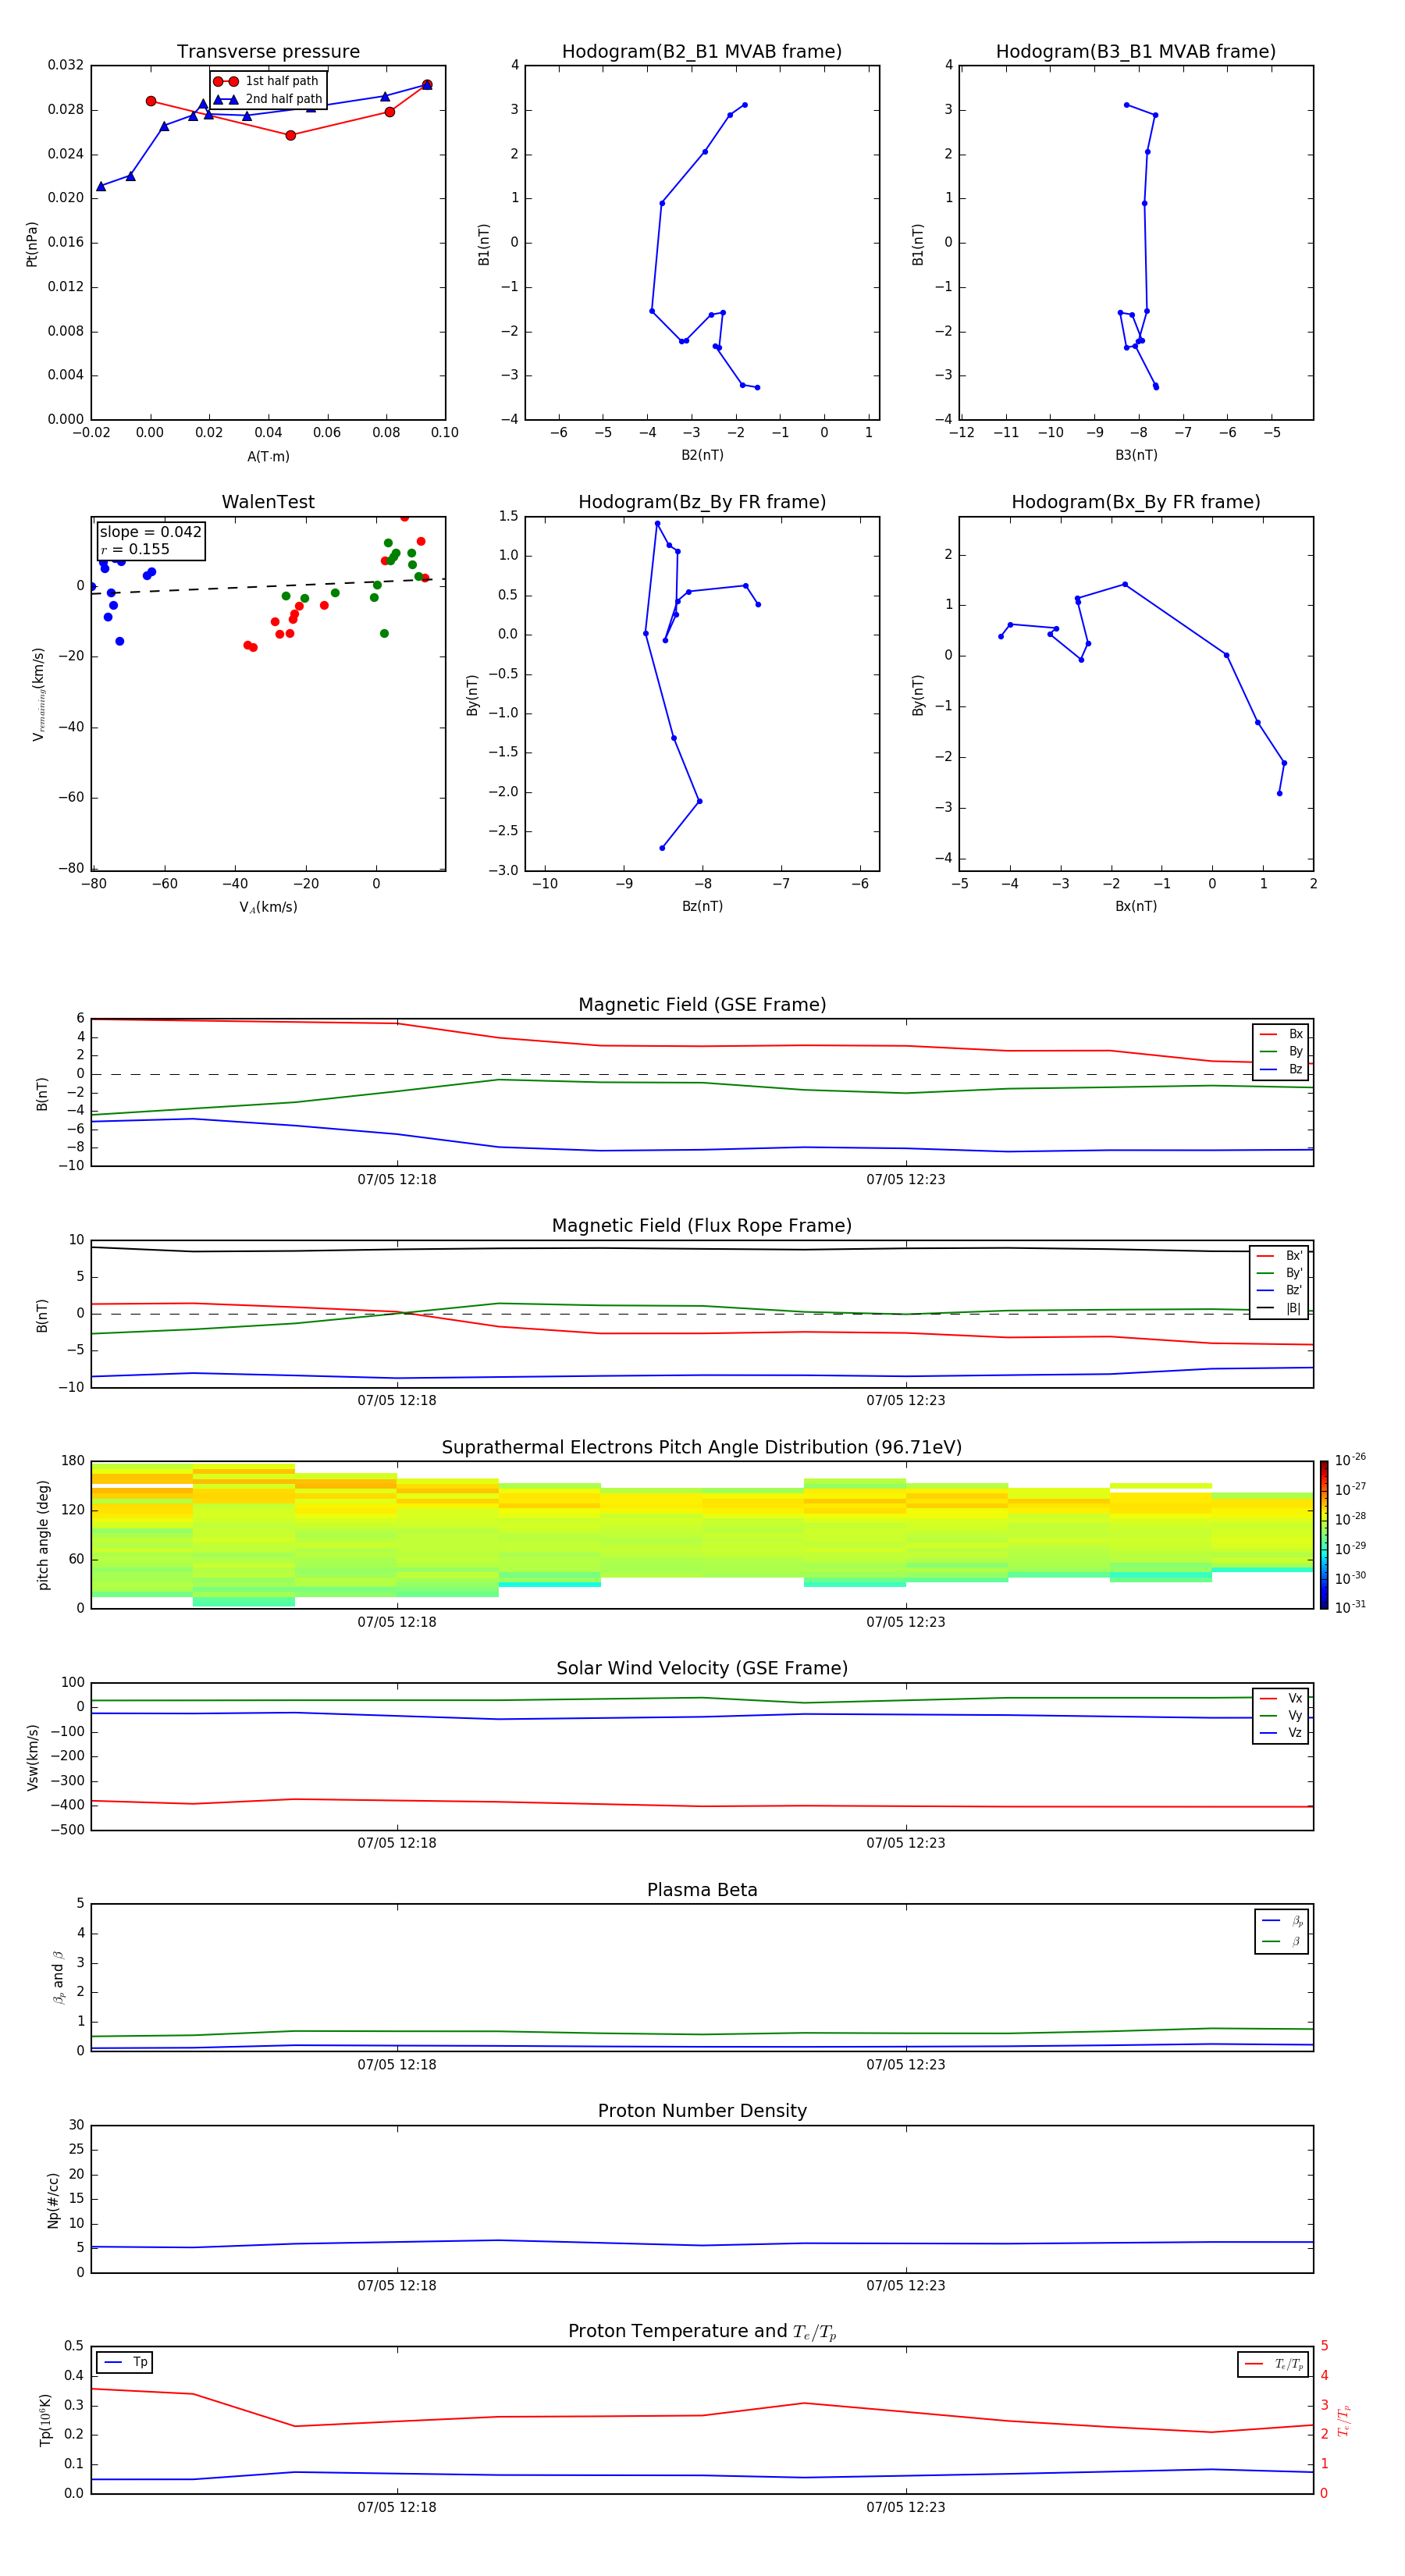
Task: Click the By' legend entry
Action: 1279,1273
